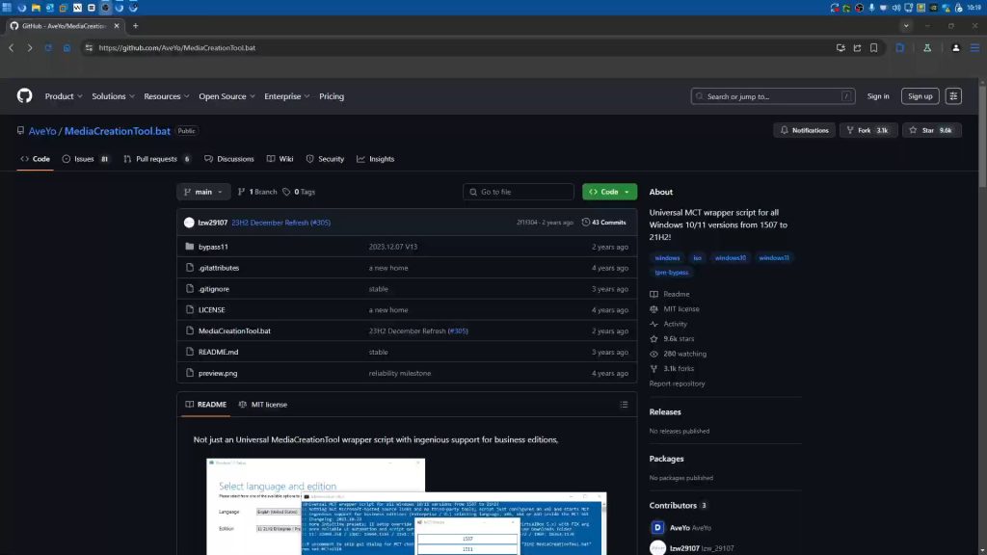Open the browser extensions flask icon
Image resolution: width=987 pixels, height=555 pixels.
927,48
